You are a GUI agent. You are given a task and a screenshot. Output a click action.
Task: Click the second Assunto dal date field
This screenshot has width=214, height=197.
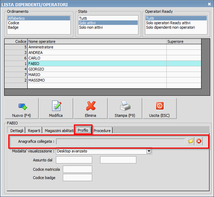(118, 160)
